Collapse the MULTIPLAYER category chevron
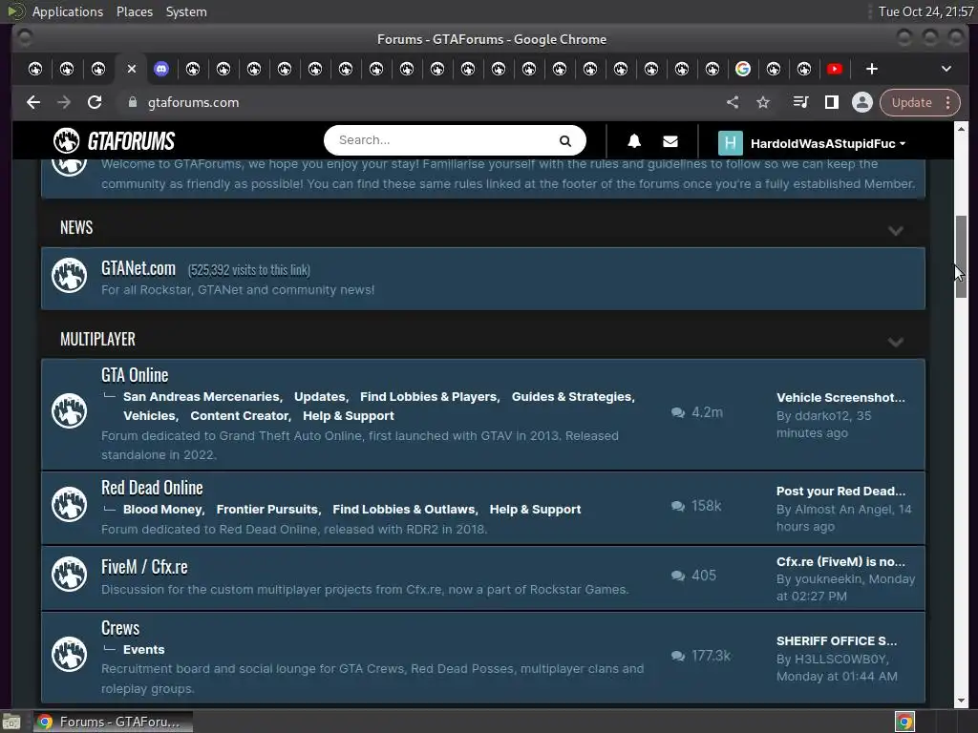 coord(896,343)
